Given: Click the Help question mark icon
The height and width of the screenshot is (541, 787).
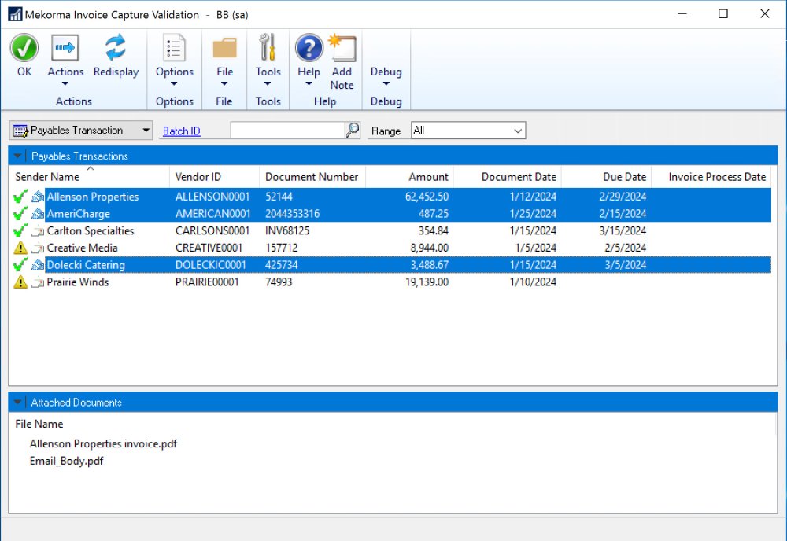Looking at the screenshot, I should coord(309,49).
